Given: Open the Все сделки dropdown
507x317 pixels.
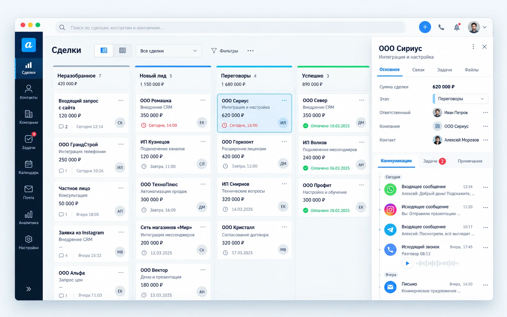Looking at the screenshot, I should click(169, 51).
